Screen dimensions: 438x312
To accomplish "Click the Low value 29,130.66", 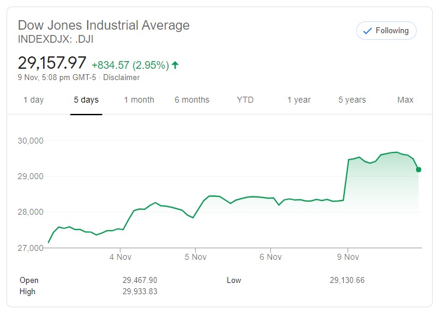I will [x=347, y=280].
